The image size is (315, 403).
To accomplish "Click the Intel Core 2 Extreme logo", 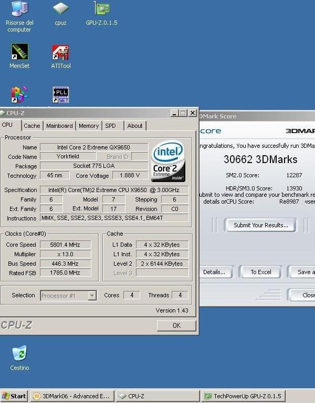I will coord(169,161).
